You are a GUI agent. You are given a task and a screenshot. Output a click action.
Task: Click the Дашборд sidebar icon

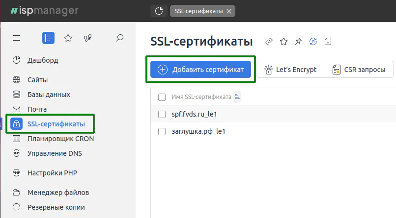pyautogui.click(x=16, y=60)
